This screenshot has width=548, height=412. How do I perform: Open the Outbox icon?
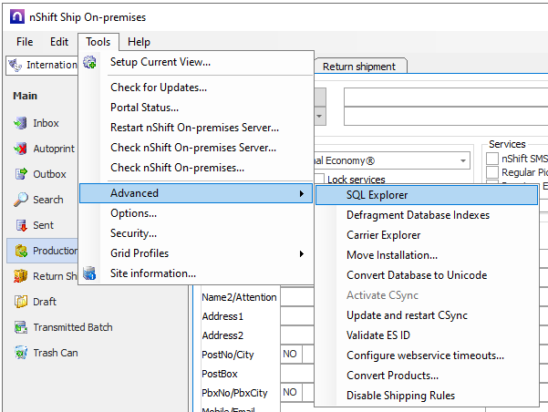pyautogui.click(x=21, y=174)
